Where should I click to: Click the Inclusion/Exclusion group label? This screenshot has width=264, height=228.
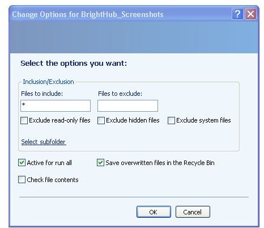pos(48,82)
